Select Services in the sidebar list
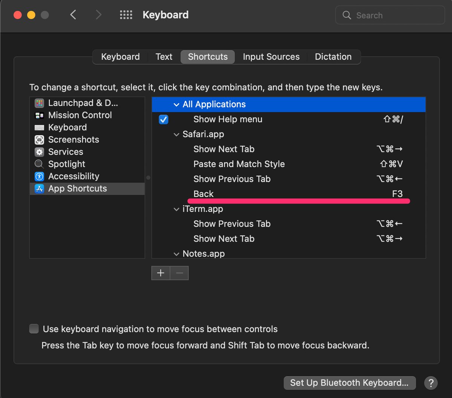 [x=87, y=152]
